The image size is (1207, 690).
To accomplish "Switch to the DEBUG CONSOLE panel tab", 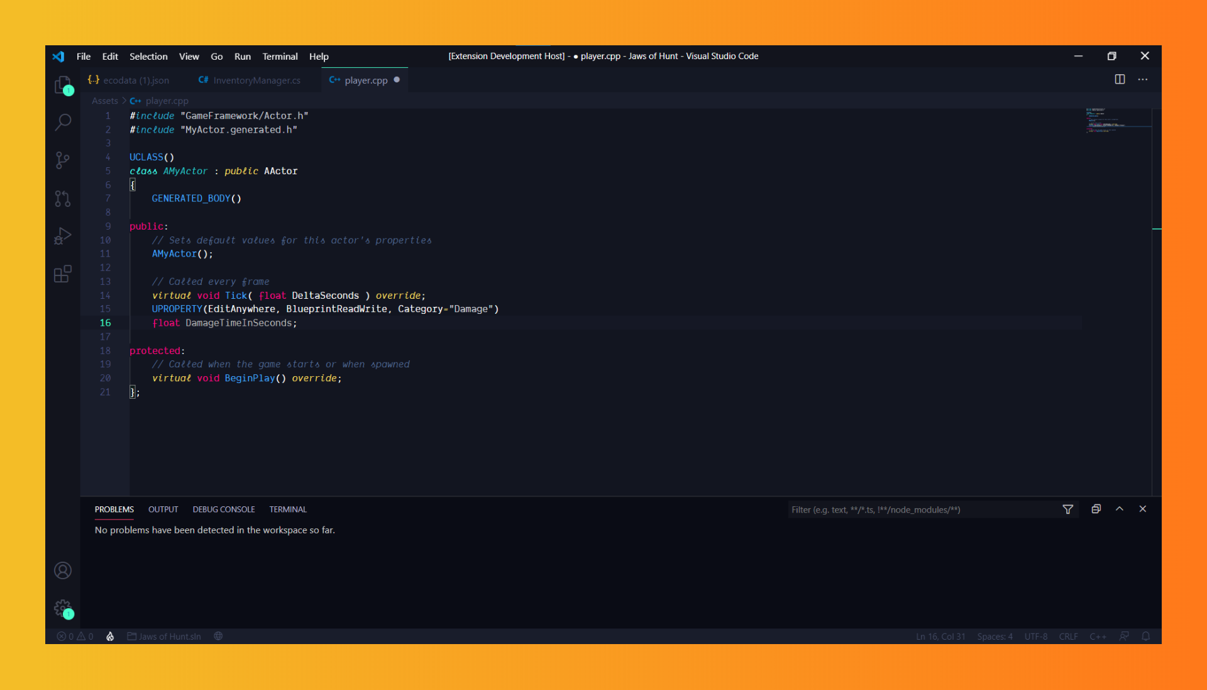I will (x=224, y=509).
